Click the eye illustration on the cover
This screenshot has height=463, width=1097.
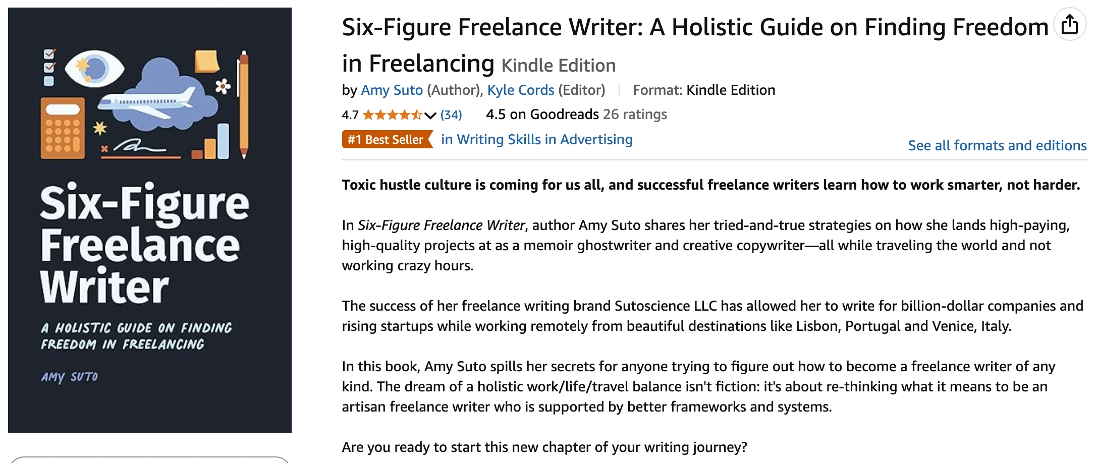[x=94, y=69]
